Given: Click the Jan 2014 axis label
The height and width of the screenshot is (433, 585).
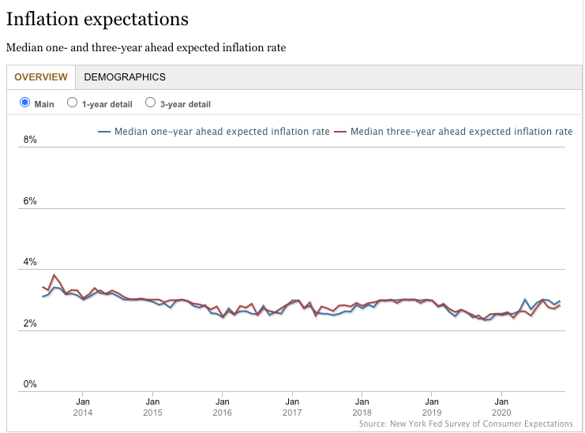Looking at the screenshot, I should pos(83,406).
